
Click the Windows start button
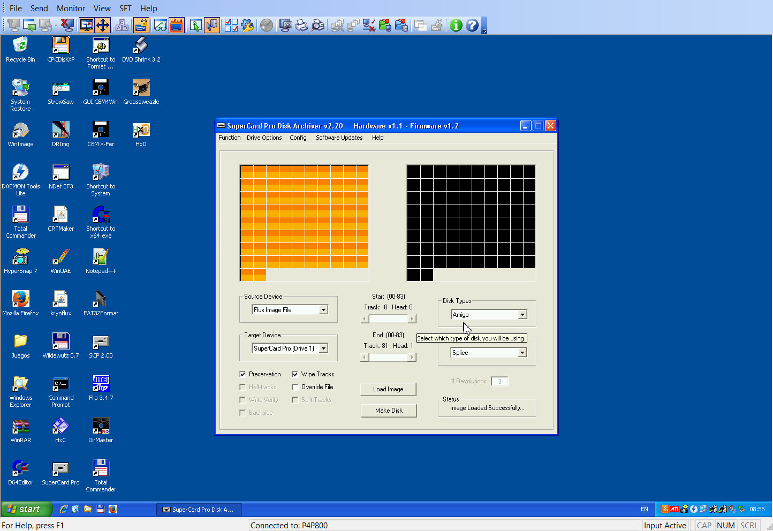(x=26, y=509)
